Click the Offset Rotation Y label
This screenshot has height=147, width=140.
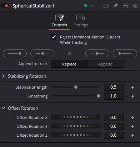tap(32, 126)
